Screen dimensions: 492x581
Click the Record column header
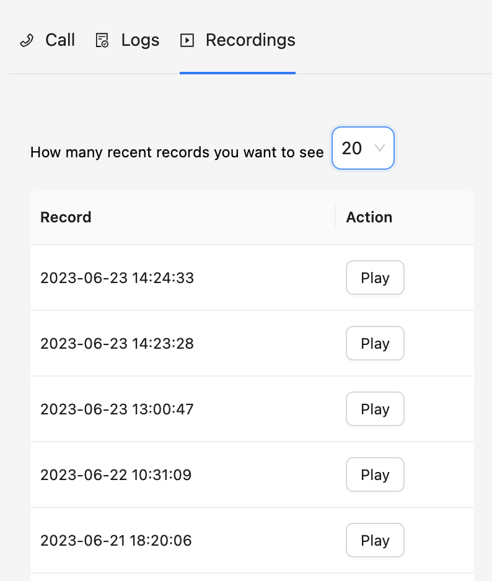[x=66, y=217]
